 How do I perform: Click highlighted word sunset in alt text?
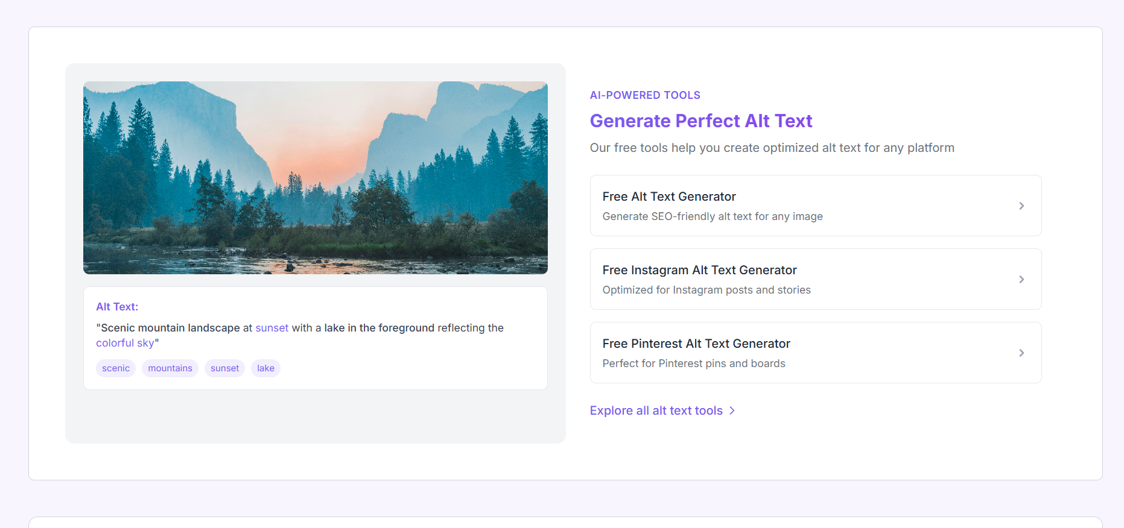272,328
